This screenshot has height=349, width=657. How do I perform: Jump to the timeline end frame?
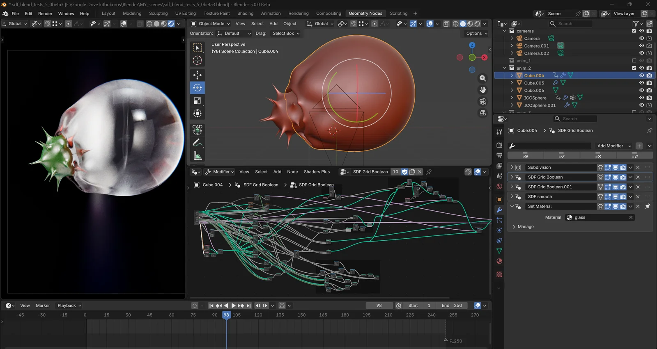[x=248, y=306]
